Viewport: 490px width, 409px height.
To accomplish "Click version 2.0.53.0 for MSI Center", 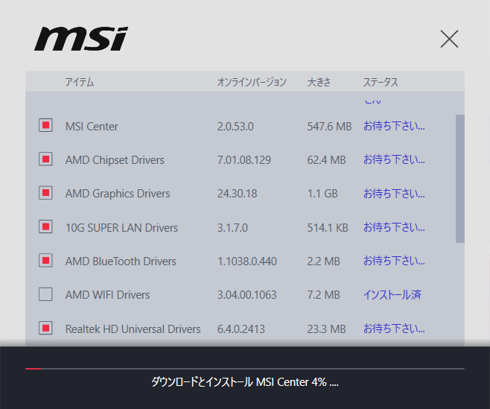I will pos(235,127).
